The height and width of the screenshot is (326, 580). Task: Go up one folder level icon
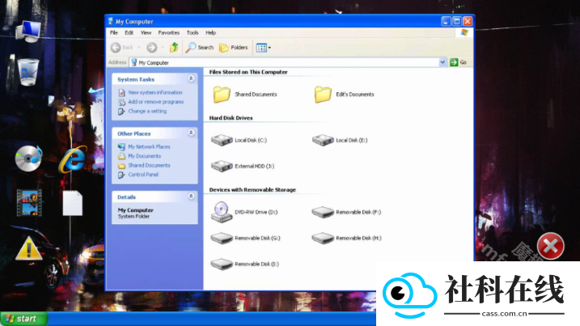(x=174, y=48)
